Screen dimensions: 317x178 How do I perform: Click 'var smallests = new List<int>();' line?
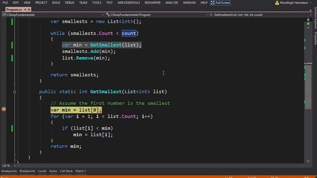[96, 21]
